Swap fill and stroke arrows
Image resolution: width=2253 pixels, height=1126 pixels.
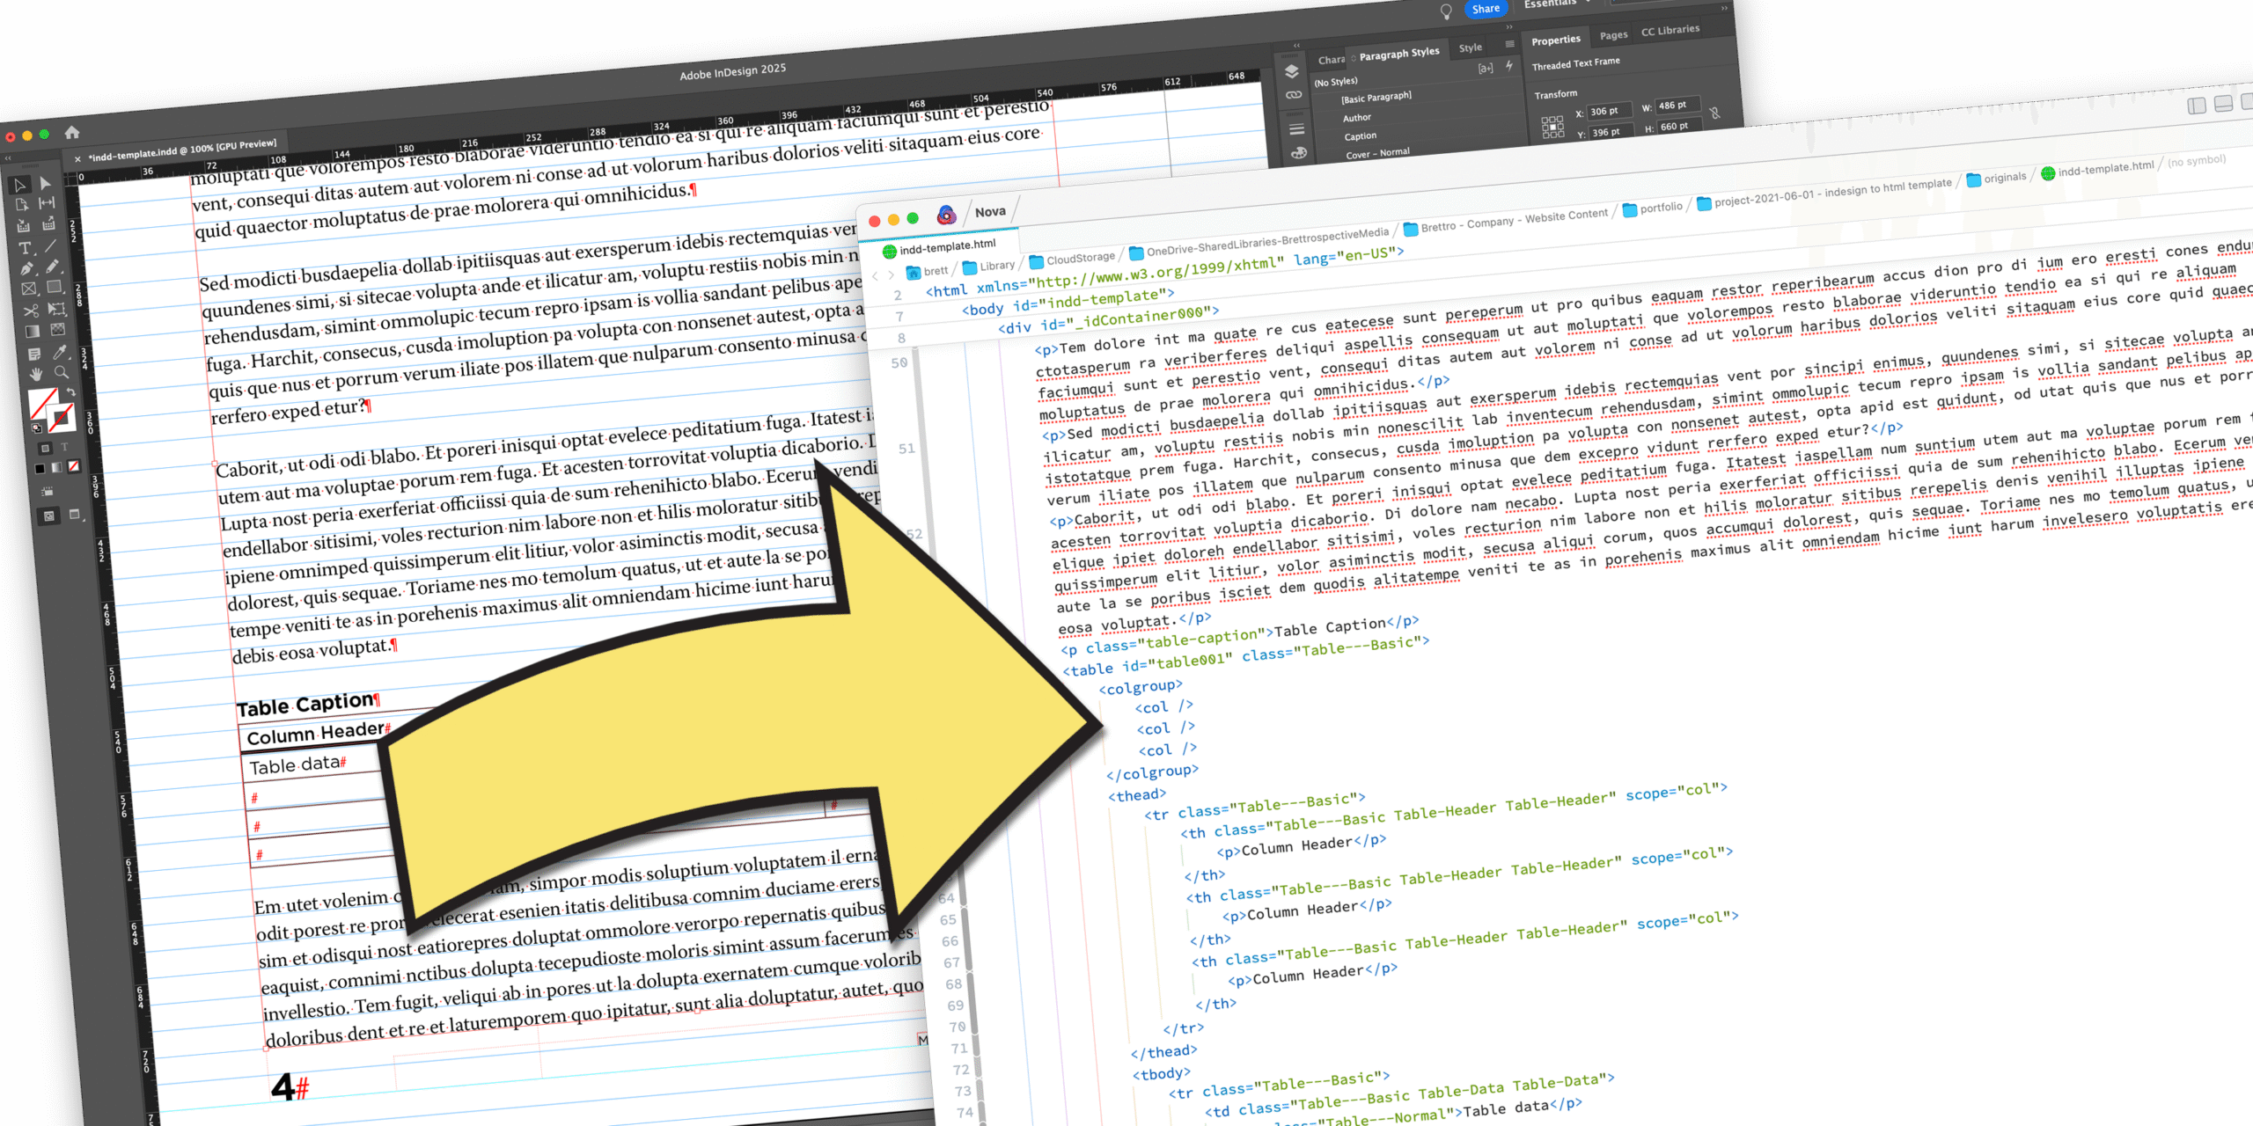click(71, 391)
